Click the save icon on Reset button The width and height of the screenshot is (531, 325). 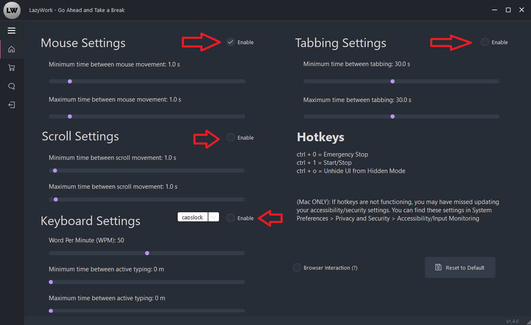(438, 267)
